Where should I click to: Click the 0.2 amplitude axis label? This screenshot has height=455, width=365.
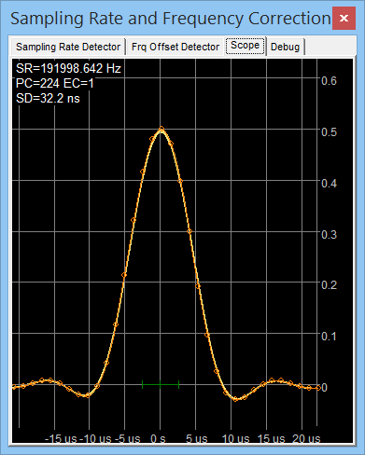point(329,285)
